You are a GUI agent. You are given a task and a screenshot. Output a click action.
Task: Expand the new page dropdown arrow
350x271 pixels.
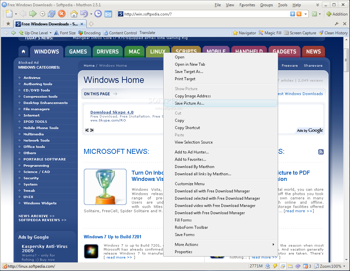click(16, 14)
